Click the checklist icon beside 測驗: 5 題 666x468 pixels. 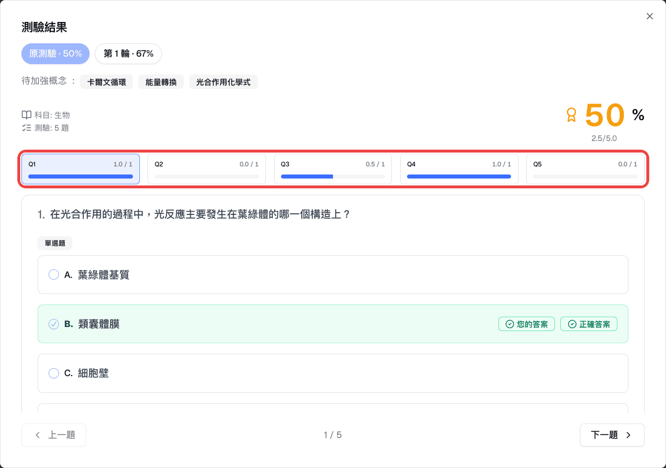(x=27, y=128)
